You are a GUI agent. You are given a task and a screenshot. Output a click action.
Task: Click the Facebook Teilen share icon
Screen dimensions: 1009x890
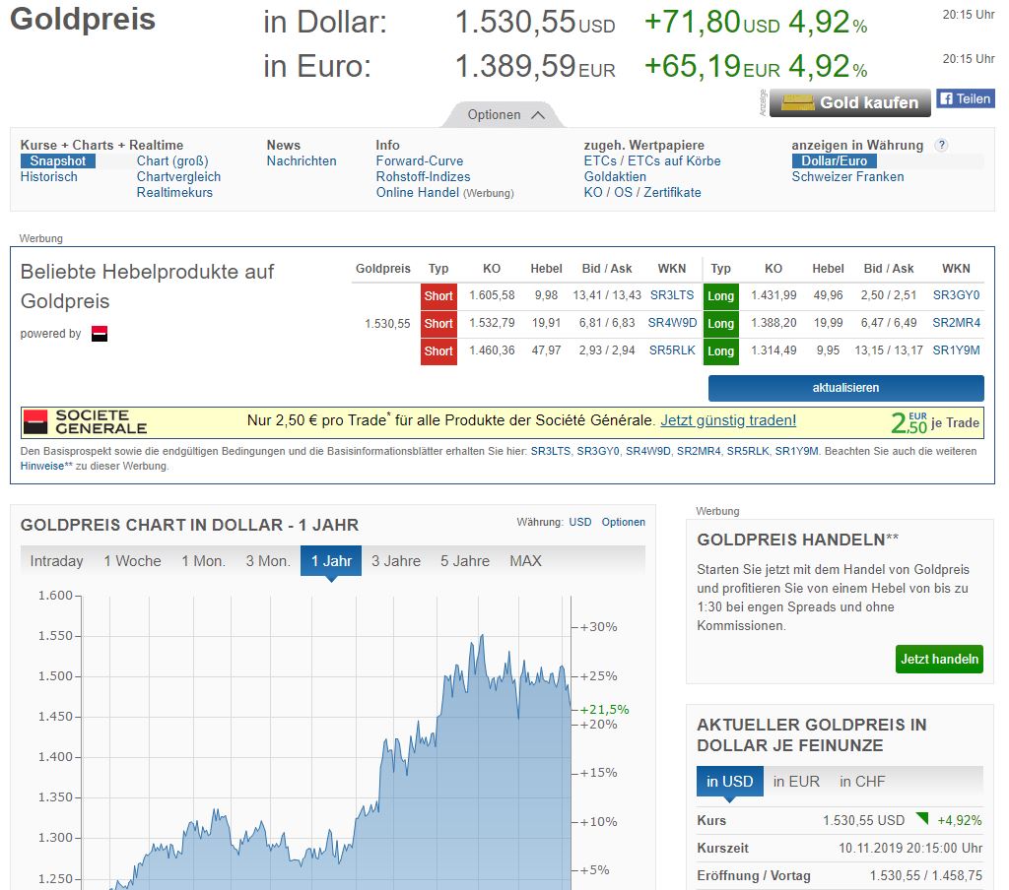coord(965,98)
